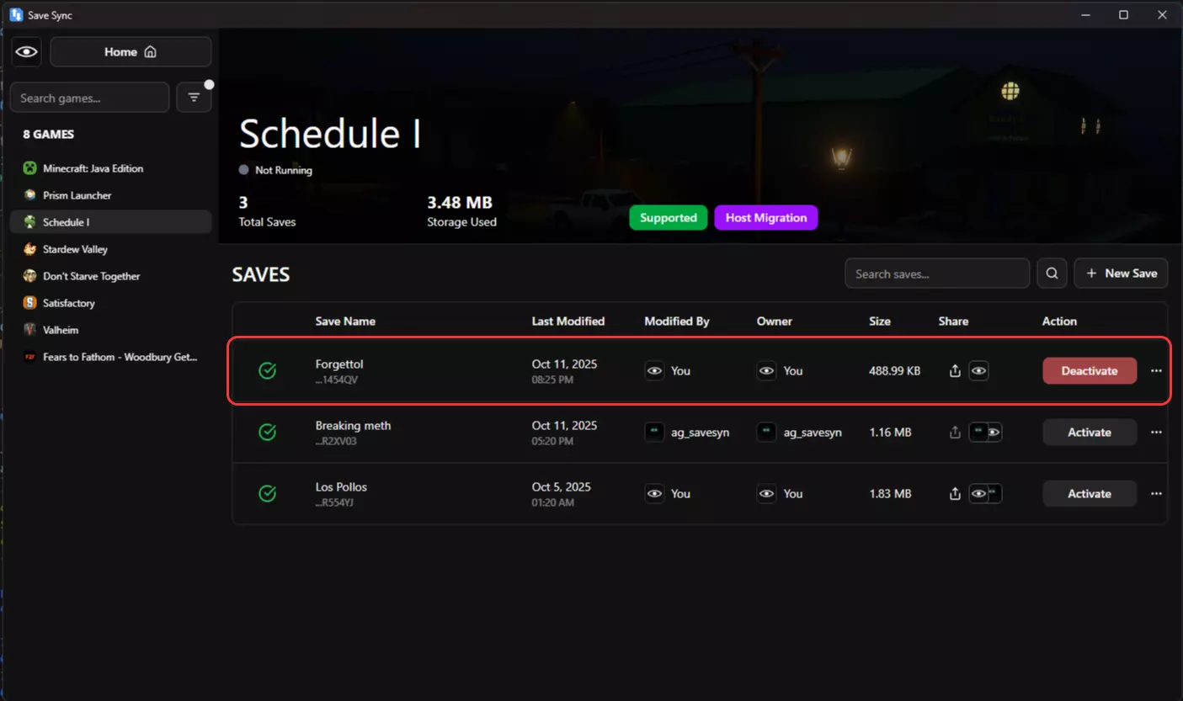Activate the Los Pollos save
1183x701 pixels.
1089,494
